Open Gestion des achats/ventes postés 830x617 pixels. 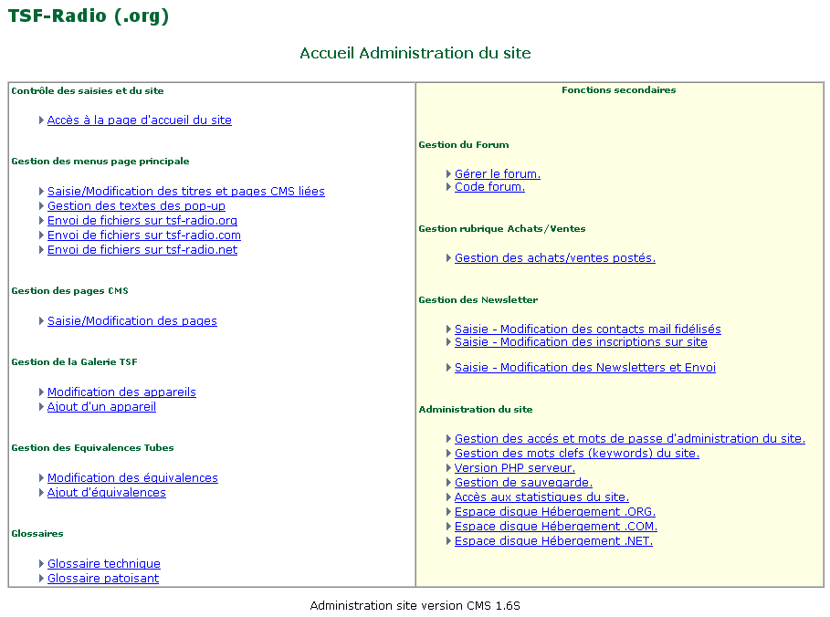555,257
